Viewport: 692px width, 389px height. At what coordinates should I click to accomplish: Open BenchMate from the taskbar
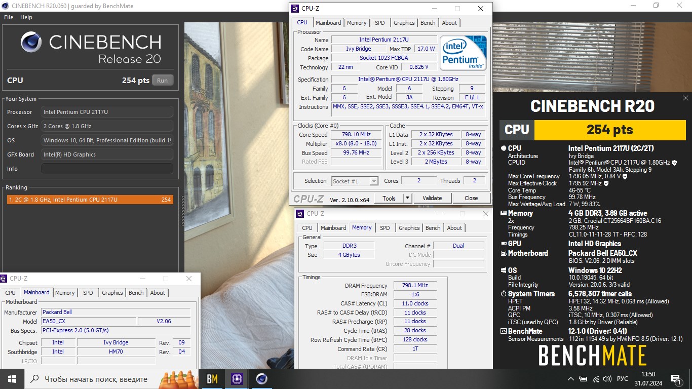click(212, 379)
